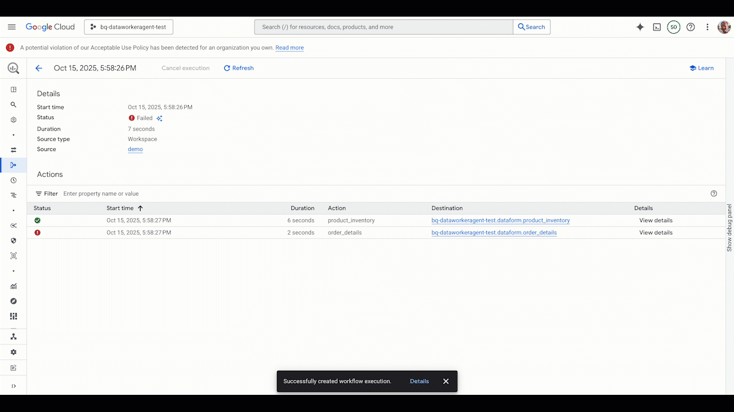Open the user account avatar
Viewport: 734px width, 412px height.
tap(724, 27)
